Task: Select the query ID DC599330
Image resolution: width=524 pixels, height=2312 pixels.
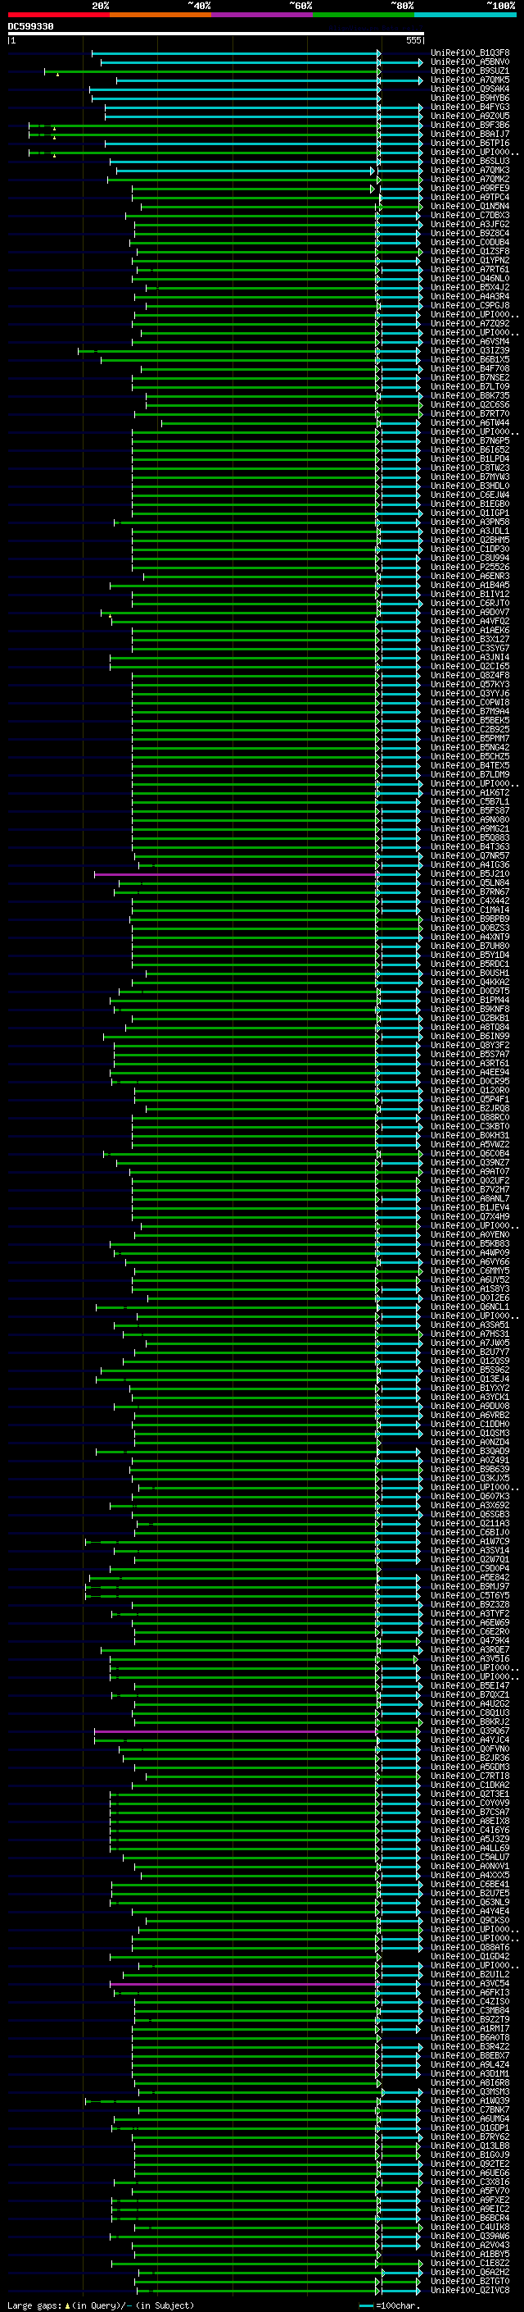Action: [30, 26]
